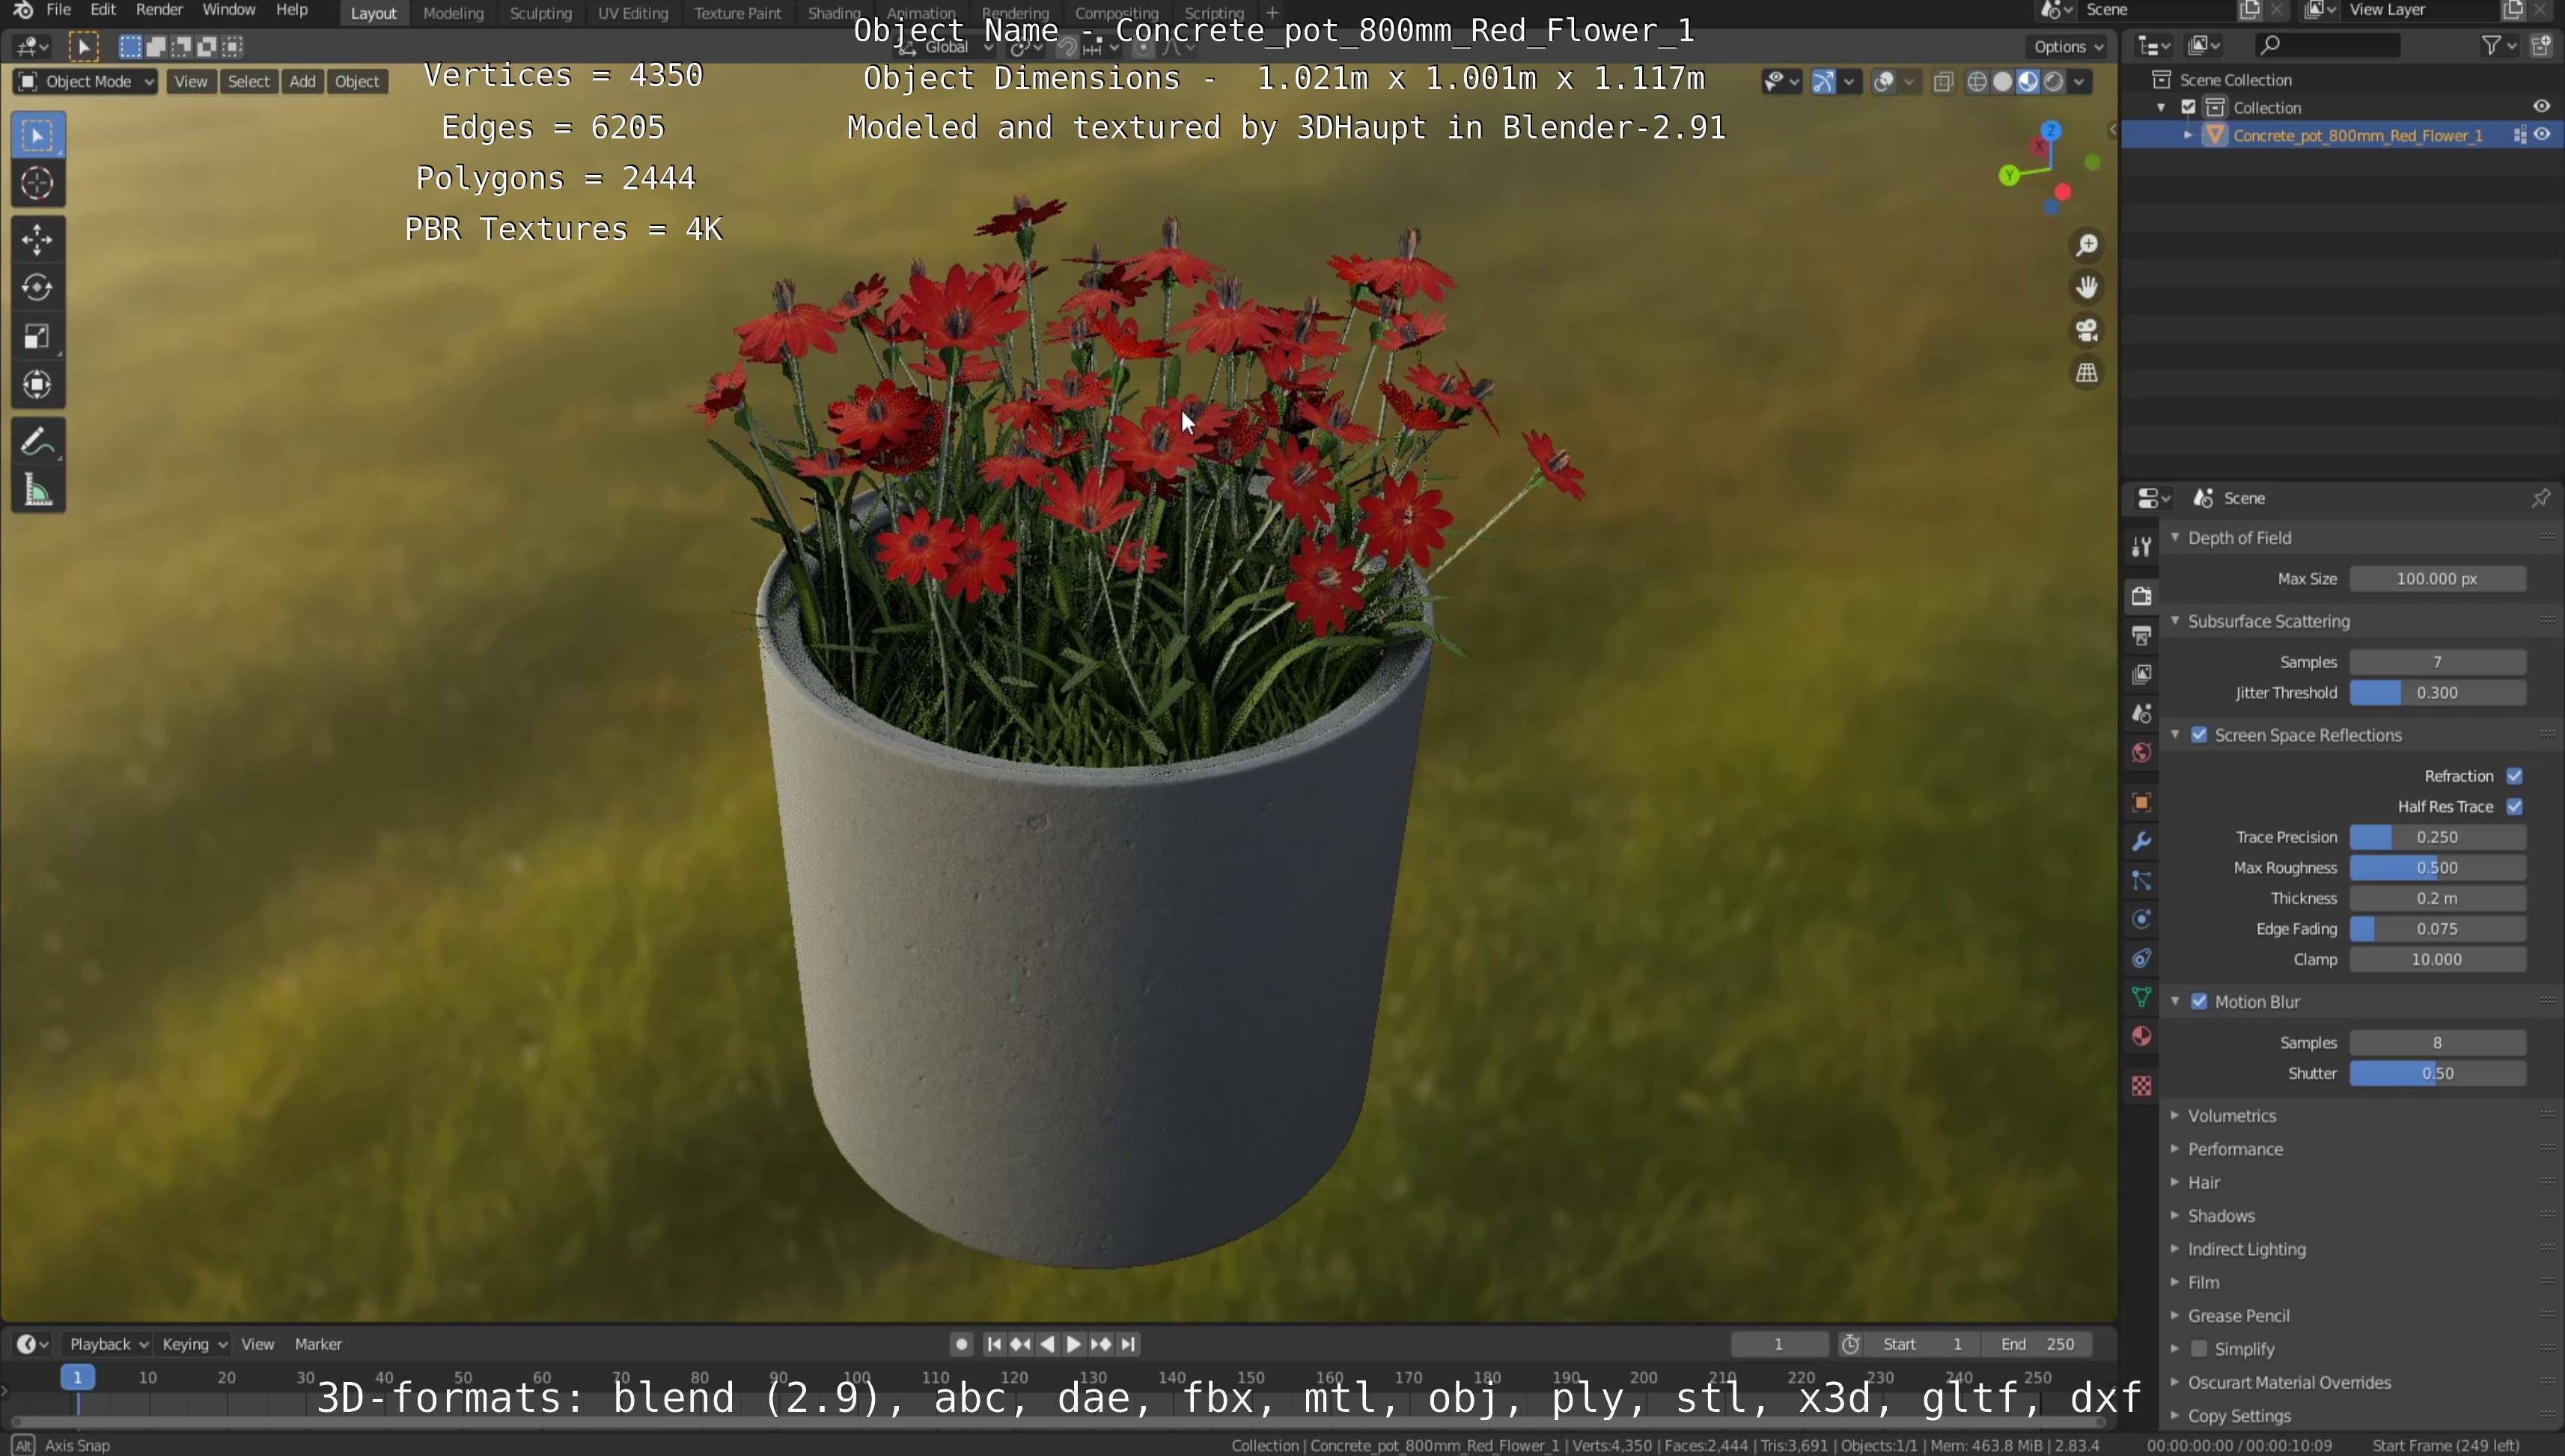Collapse the Depth of Field panel
2565x1456 pixels.
click(2239, 538)
